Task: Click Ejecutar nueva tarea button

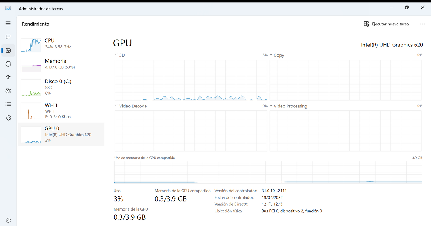Action: click(x=387, y=24)
